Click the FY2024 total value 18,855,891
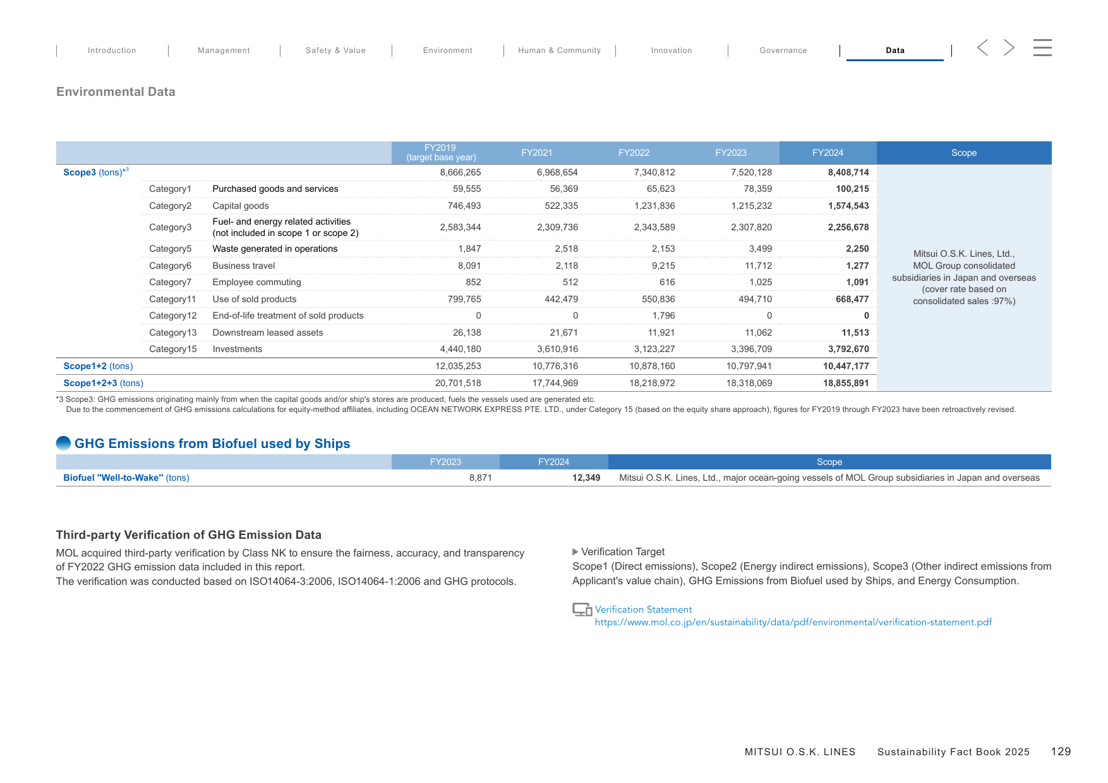The width and height of the screenshot is (1108, 783). point(846,383)
